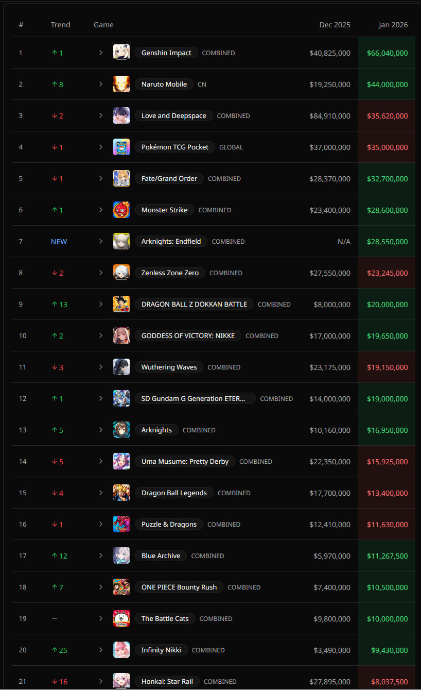Click the SD Gundam G Generation icon
Image resolution: width=421 pixels, height=690 pixels.
[121, 398]
